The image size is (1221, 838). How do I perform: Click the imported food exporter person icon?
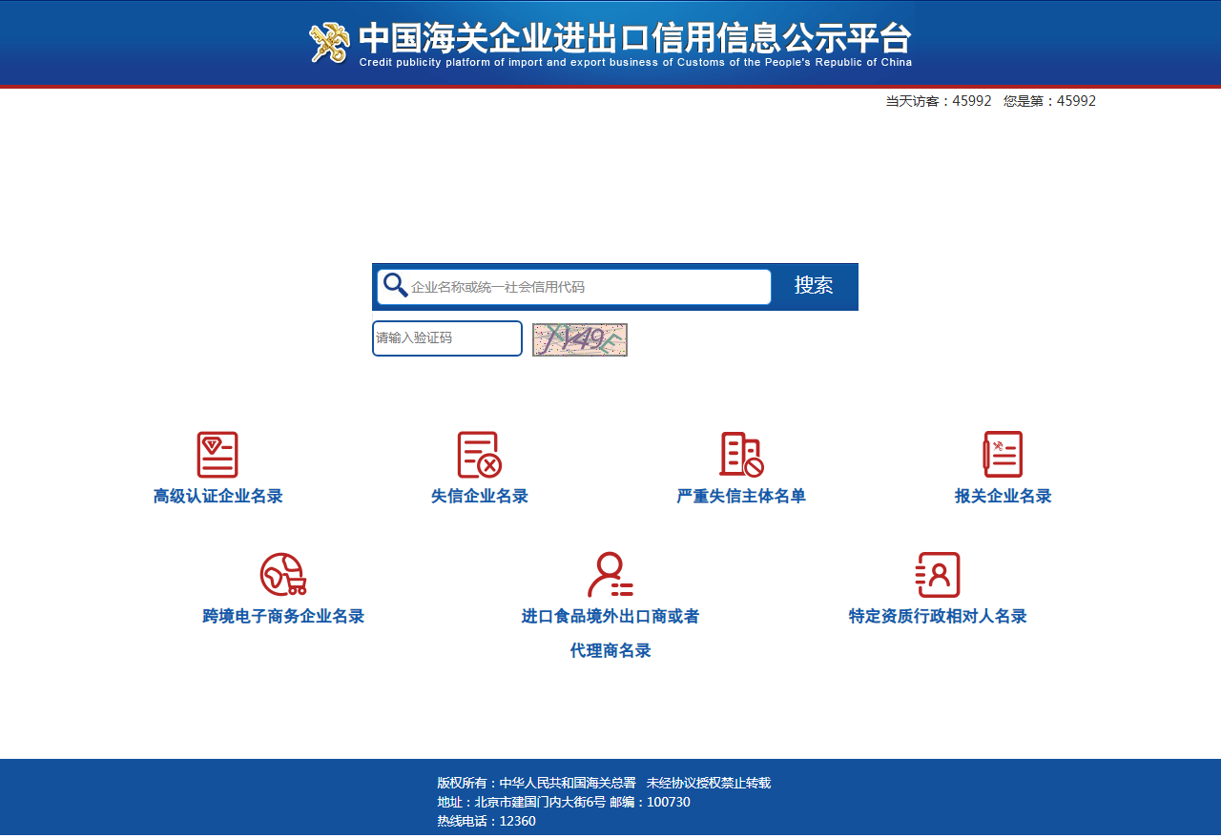[x=610, y=575]
